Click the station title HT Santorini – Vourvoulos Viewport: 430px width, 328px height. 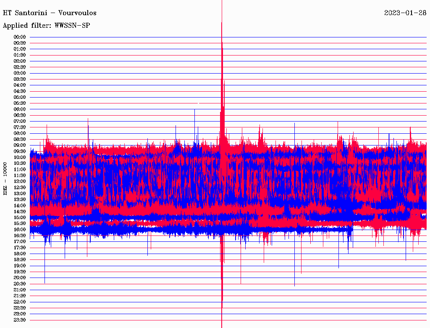click(x=50, y=13)
